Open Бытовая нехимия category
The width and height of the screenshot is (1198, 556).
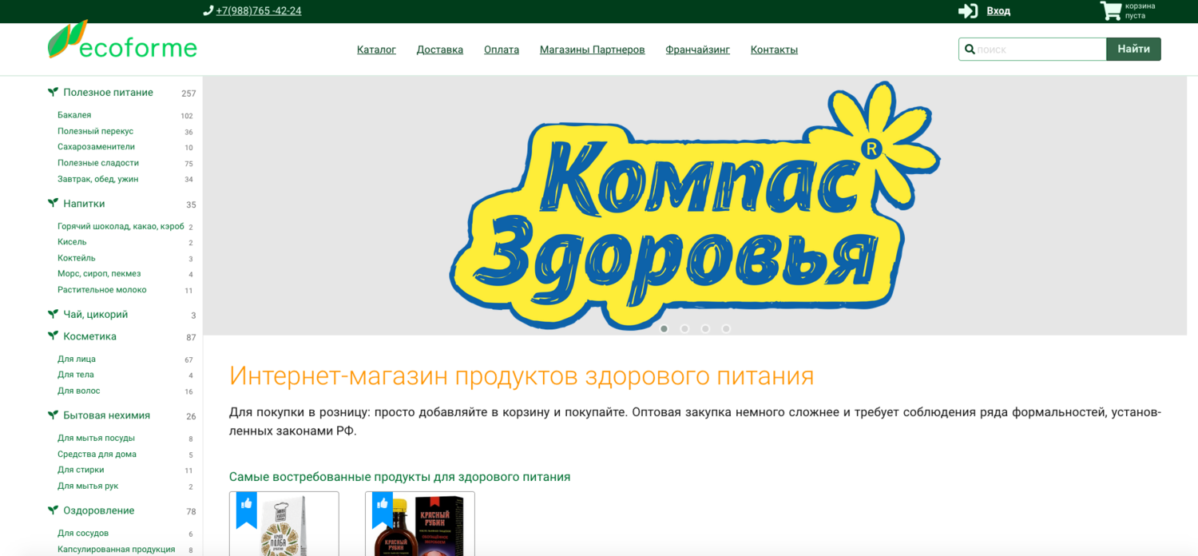pos(106,415)
